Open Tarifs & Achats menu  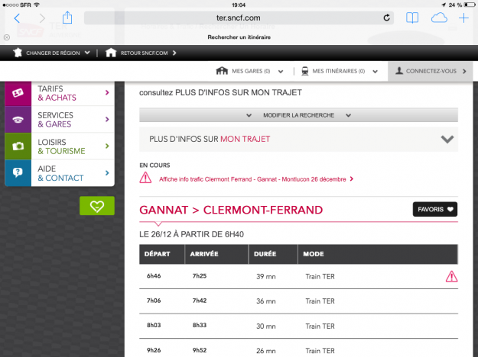60,93
